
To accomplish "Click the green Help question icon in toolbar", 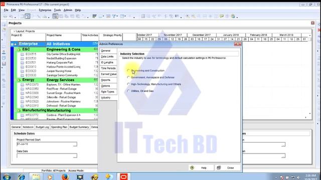I will point(233,16).
